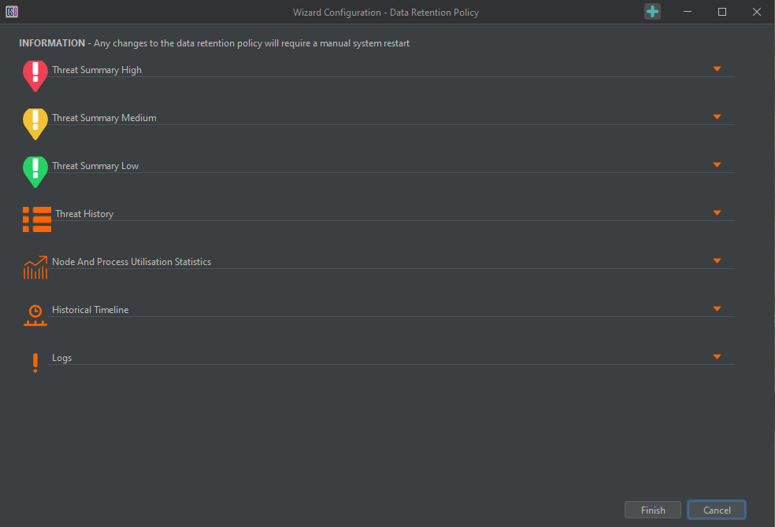
Task: Expand the Threat History section
Action: click(717, 212)
